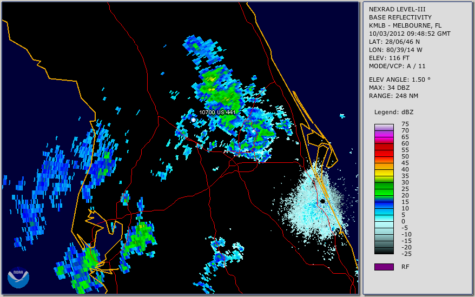Viewport: 475px width, 297px height.
Task: Select 'RANGE: 248 NM' text
Action: coord(393,96)
